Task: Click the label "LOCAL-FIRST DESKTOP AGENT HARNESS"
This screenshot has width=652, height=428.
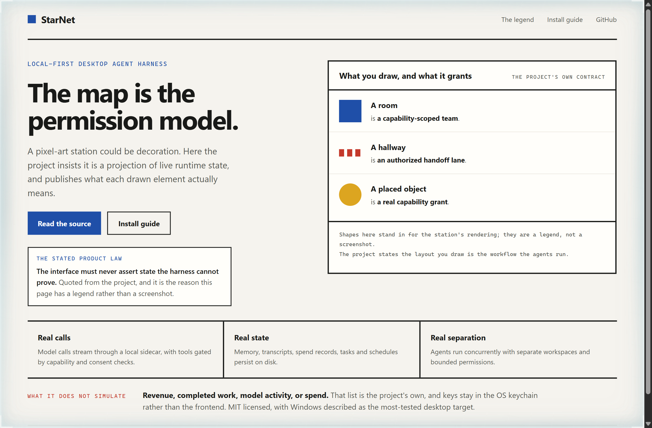Action: tap(97, 64)
